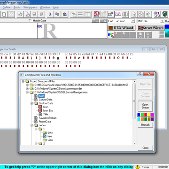This screenshot has width=169, height=169.
Task: Open the Find direction dropdown
Action: click(133, 21)
